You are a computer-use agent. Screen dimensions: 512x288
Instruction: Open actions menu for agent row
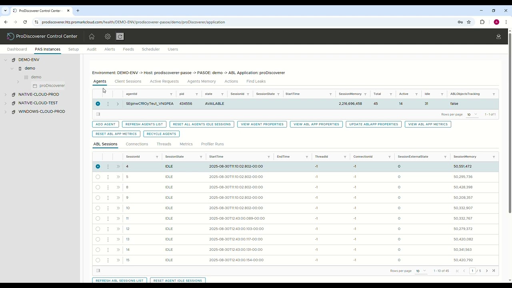(108, 104)
